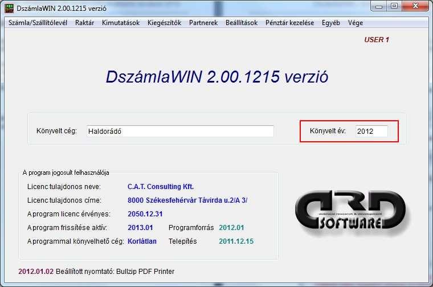The image size is (433, 287).
Task: Open the Pénztár kezelése menu
Action: coord(289,23)
